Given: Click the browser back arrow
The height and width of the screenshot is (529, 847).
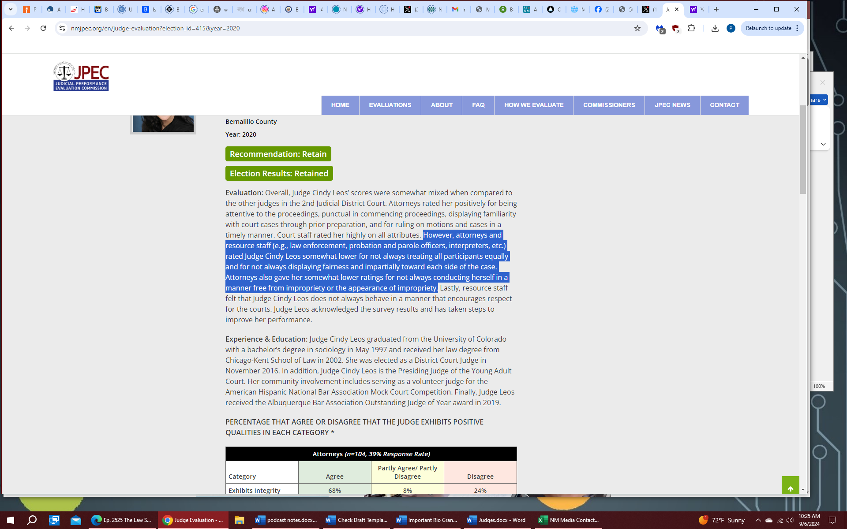Looking at the screenshot, I should (x=11, y=28).
